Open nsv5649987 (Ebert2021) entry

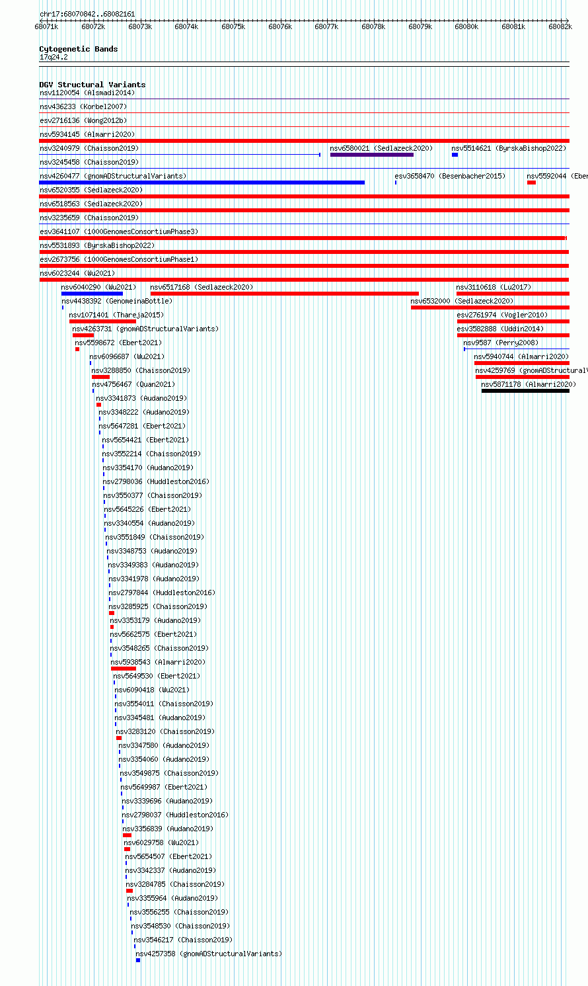point(165,787)
